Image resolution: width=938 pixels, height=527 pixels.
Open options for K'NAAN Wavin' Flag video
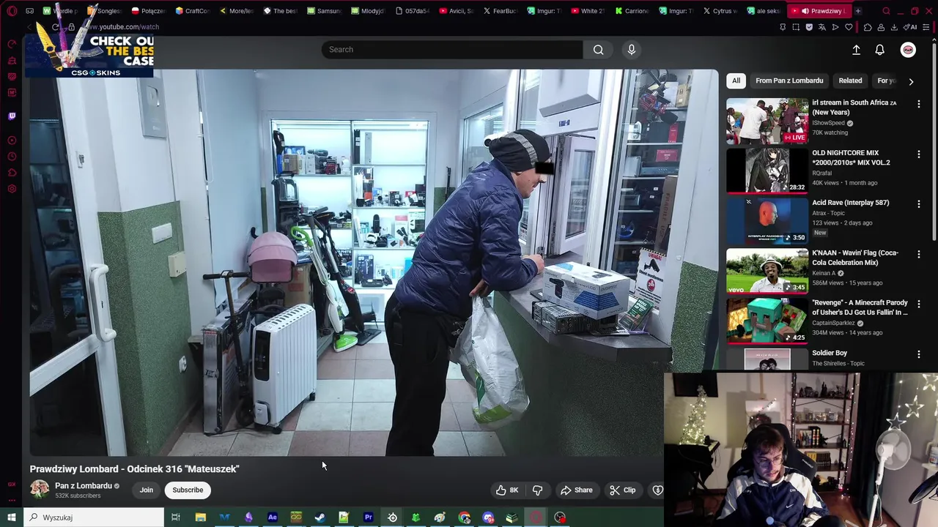919,254
